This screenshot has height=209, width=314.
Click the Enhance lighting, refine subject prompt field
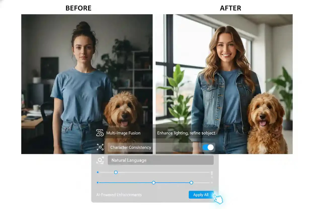[x=186, y=133]
